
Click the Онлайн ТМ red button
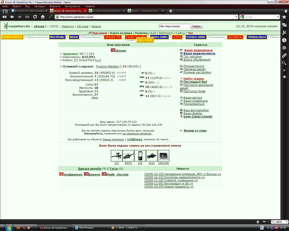coord(112,37)
